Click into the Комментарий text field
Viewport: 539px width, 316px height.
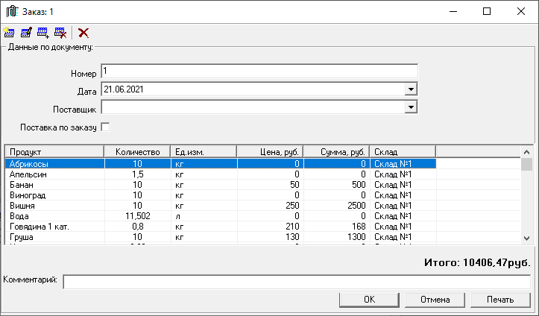point(297,282)
